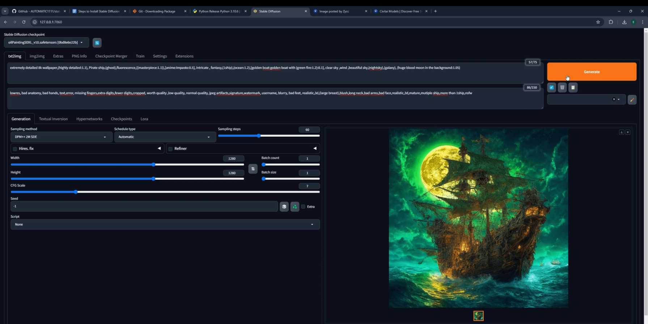
Task: Adjust the Height slider handle
Action: click(x=153, y=179)
